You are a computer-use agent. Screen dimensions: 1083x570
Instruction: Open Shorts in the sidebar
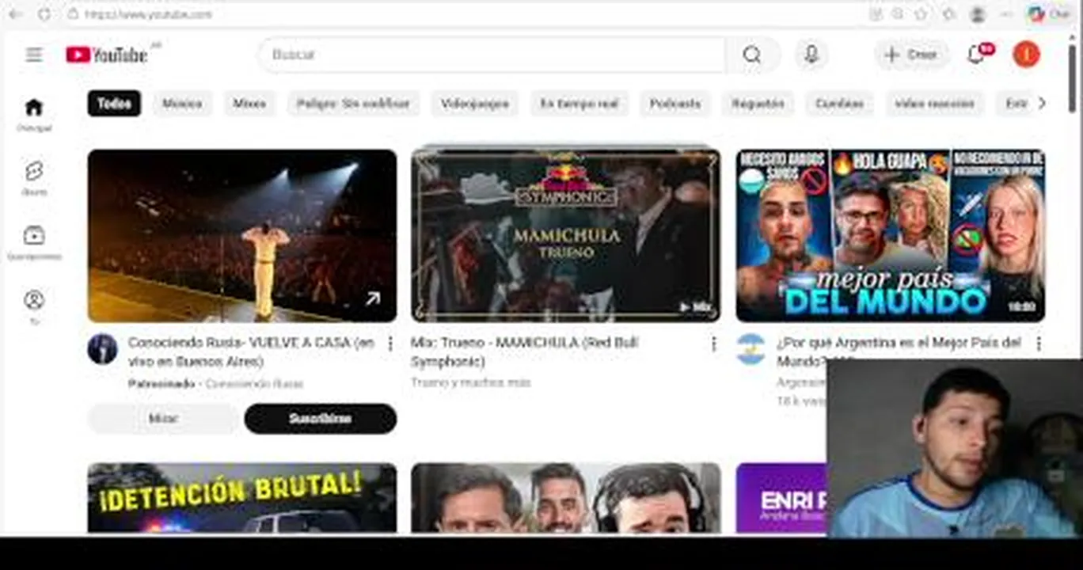click(34, 179)
